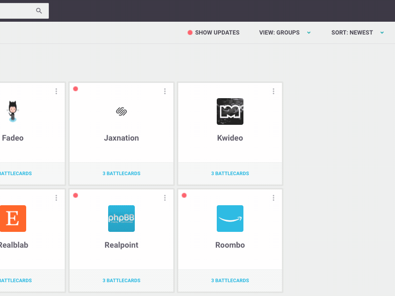This screenshot has width=395, height=296.
Task: Open Jaxnation's 3 Battlecards link
Action: pos(121,174)
